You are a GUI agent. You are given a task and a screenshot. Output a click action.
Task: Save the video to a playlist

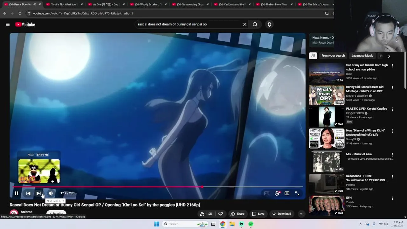pos(258,214)
